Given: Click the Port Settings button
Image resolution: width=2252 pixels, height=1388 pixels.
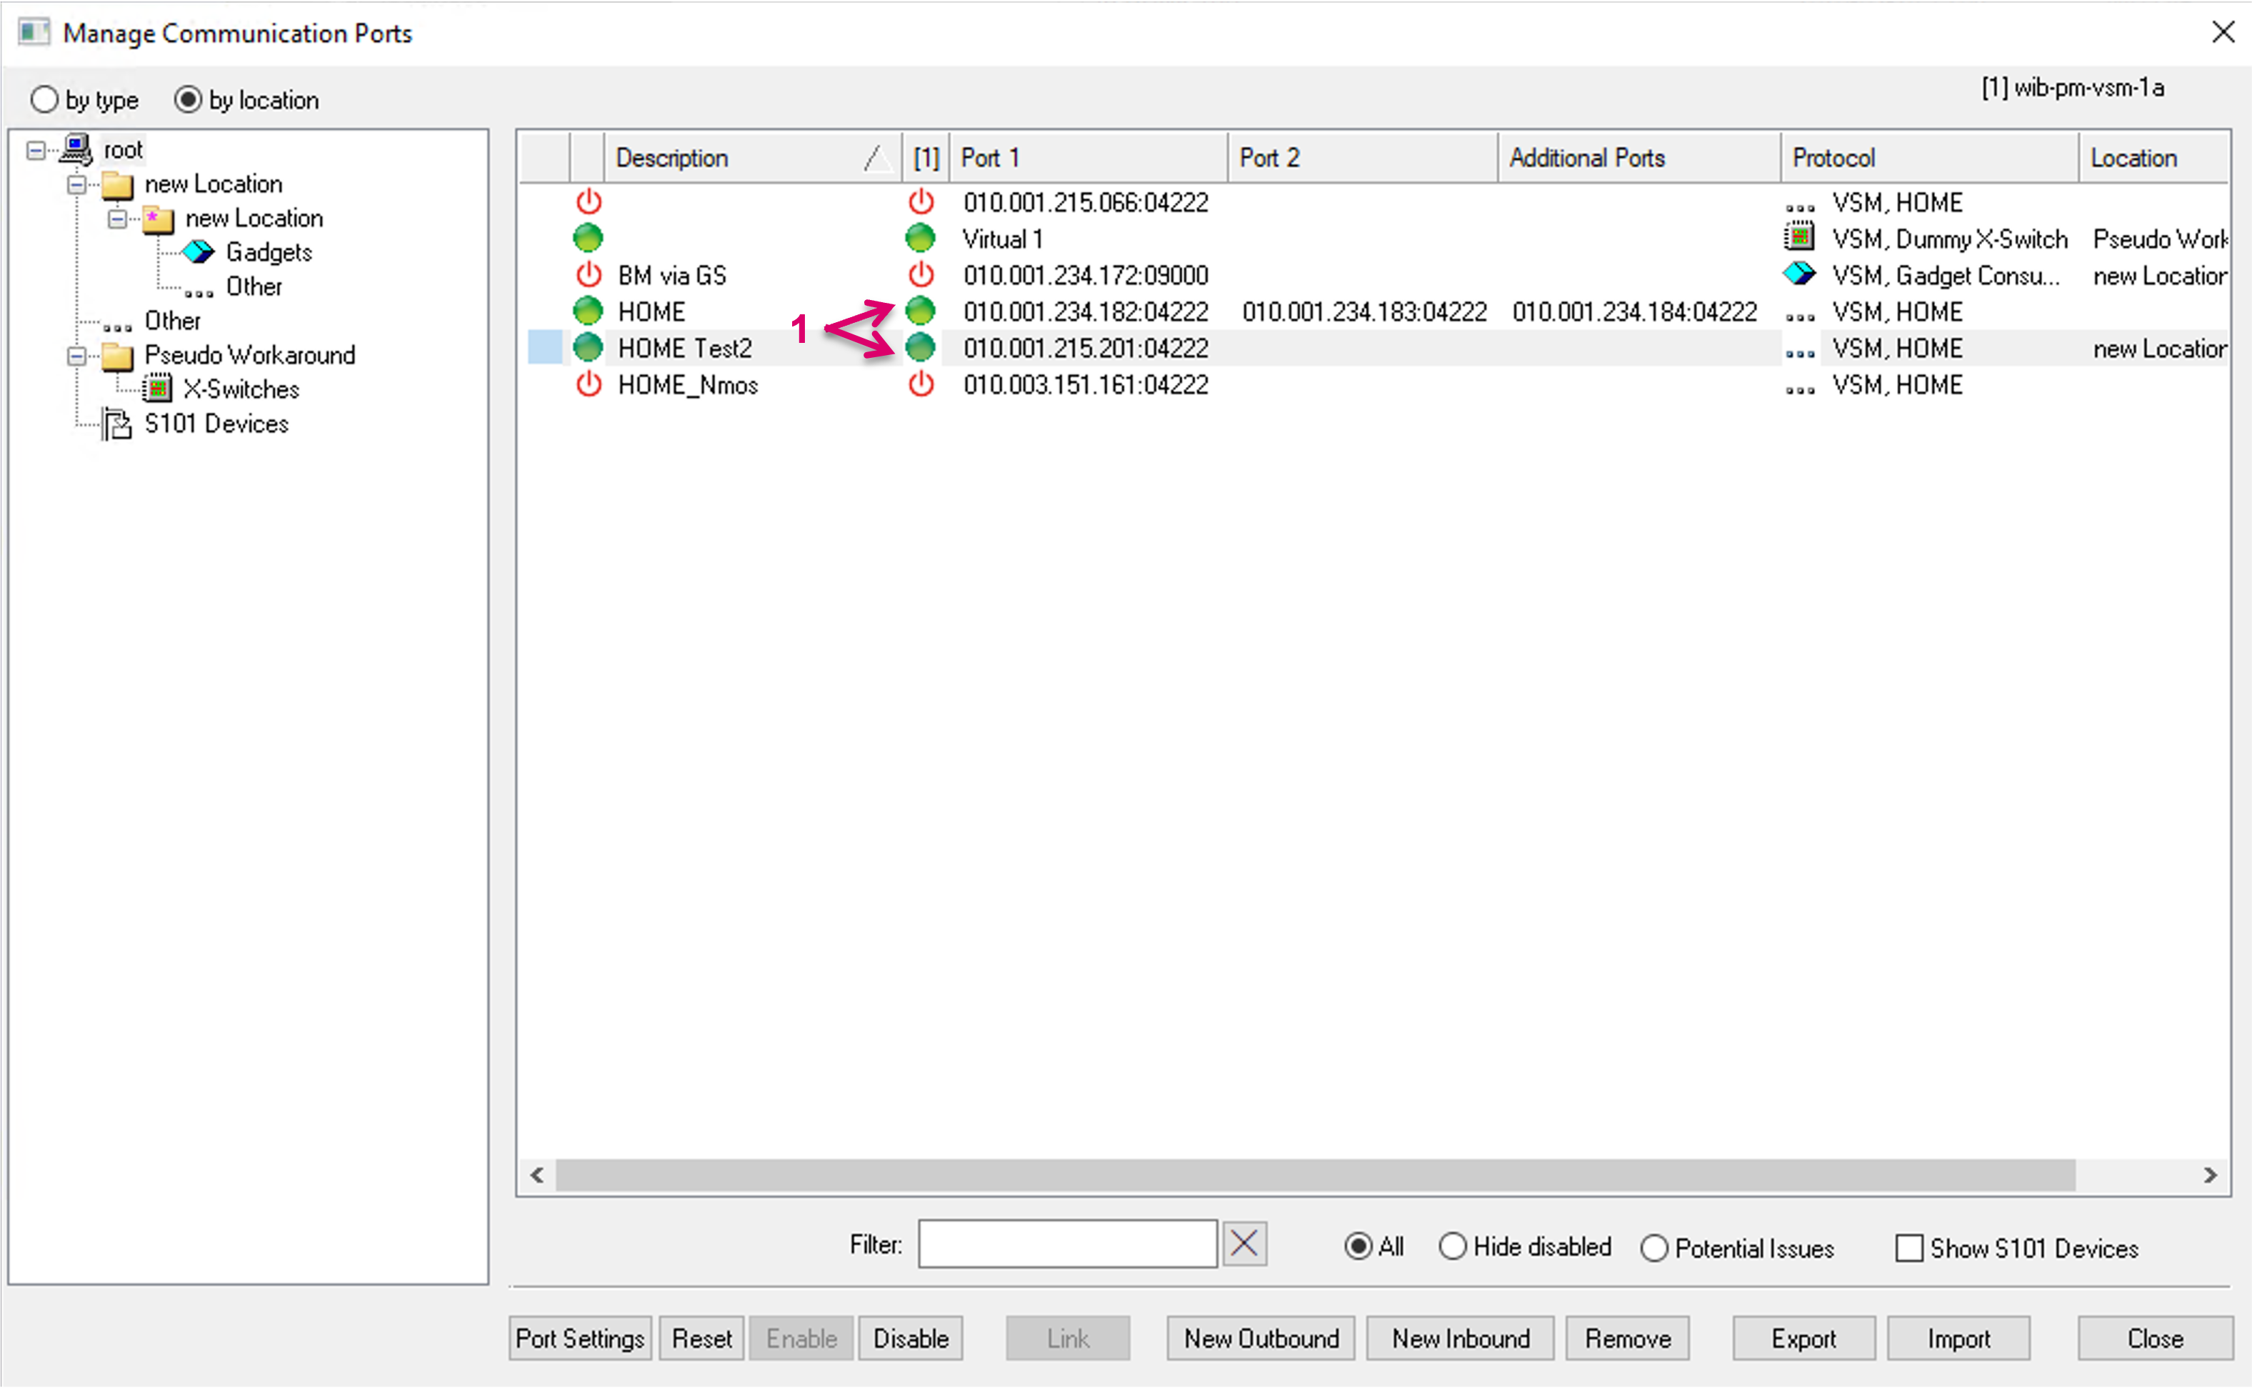Looking at the screenshot, I should coord(580,1339).
